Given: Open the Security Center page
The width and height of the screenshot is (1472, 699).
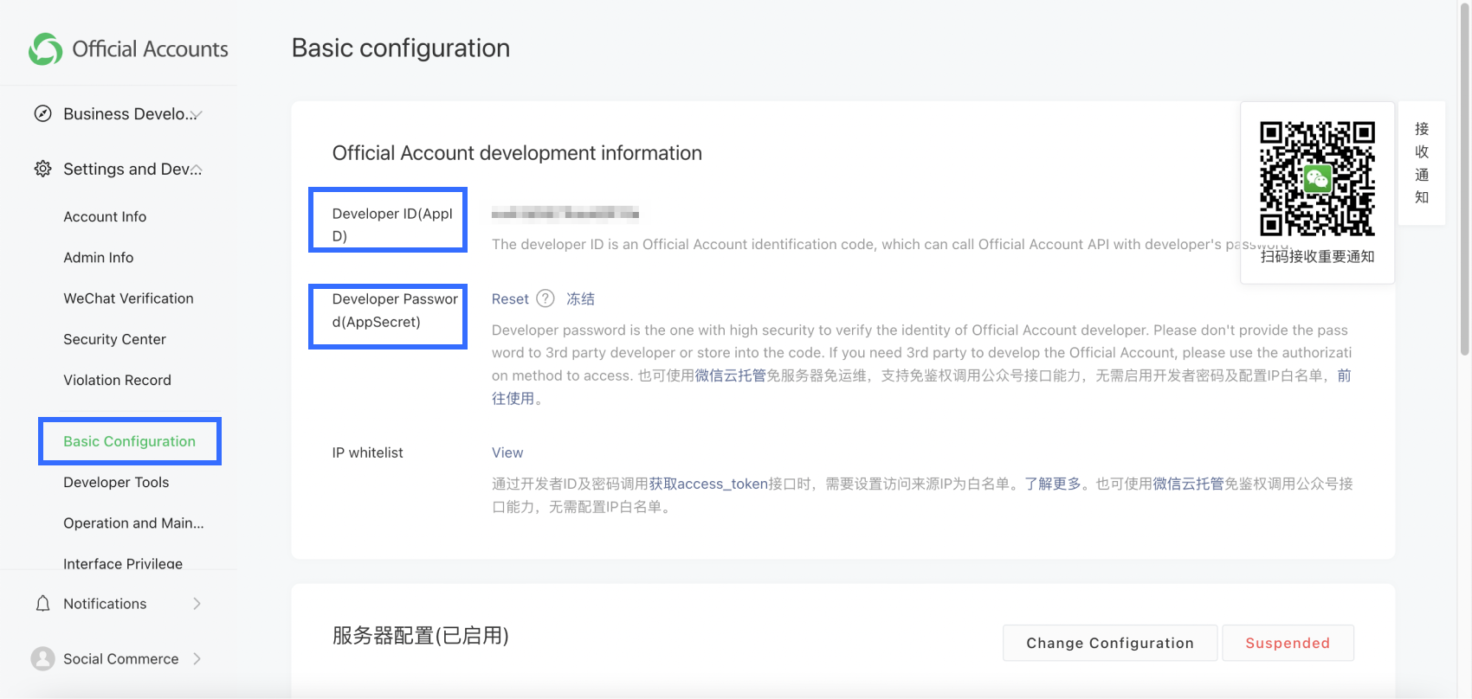Looking at the screenshot, I should click(114, 339).
